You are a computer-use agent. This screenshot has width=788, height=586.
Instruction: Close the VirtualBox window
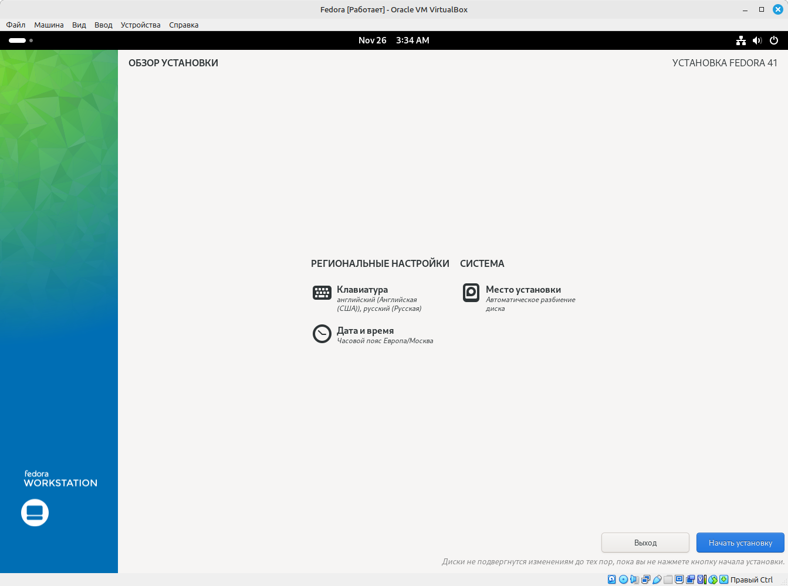click(778, 9)
